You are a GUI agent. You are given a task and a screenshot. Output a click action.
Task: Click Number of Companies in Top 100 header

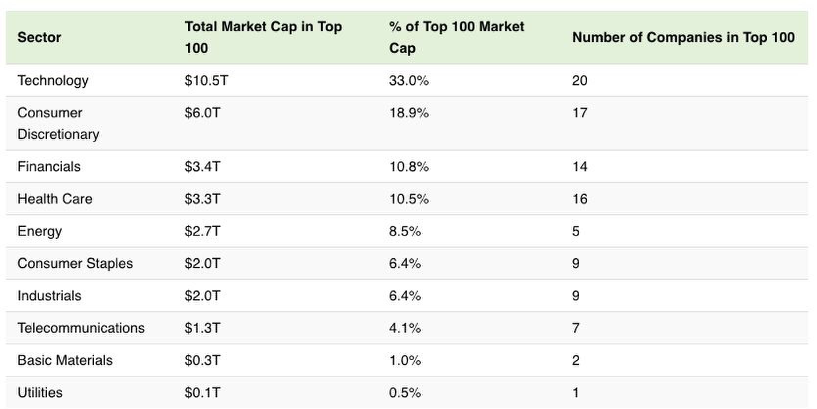[683, 37]
